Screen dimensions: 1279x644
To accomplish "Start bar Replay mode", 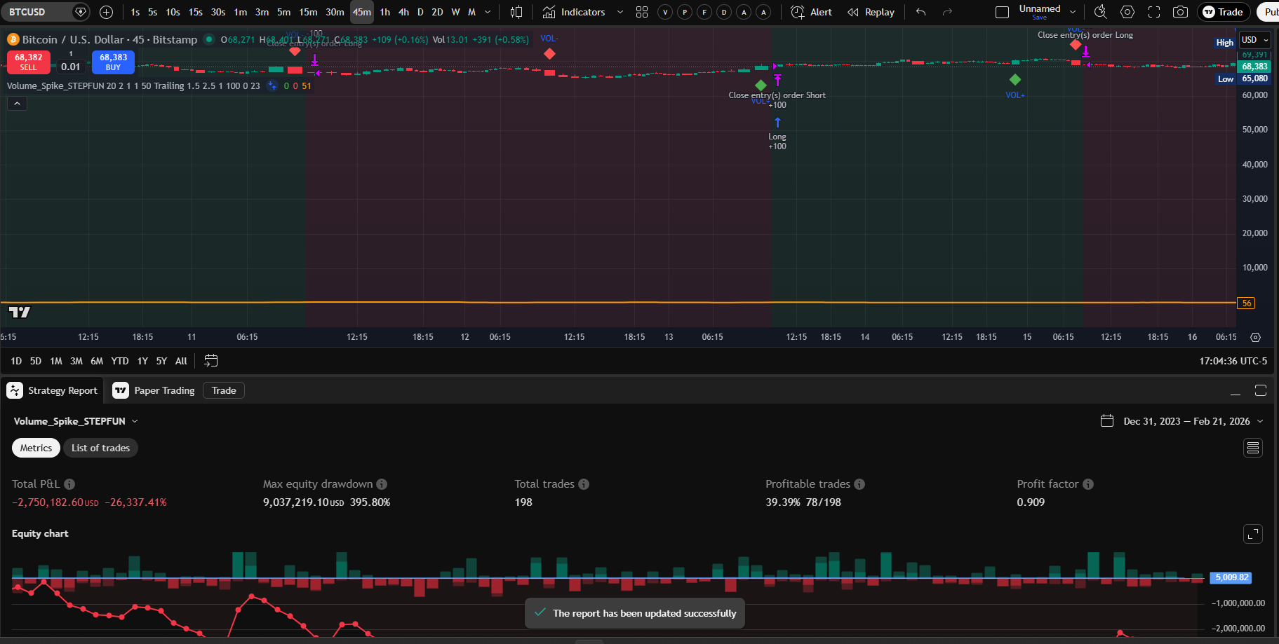I will click(x=870, y=12).
